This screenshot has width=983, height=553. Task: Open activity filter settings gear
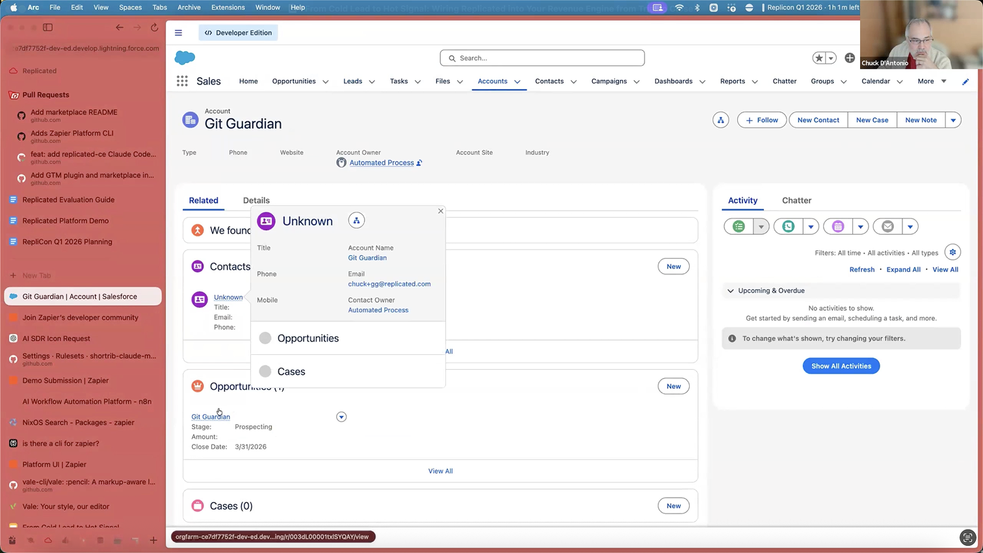952,252
